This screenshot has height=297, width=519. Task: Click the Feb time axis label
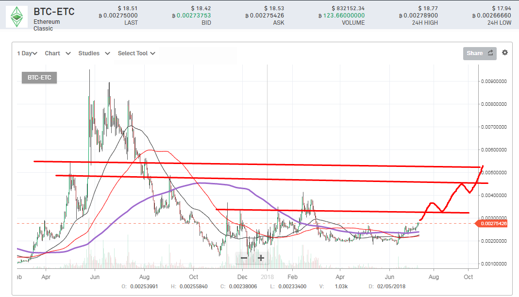[x=292, y=277]
